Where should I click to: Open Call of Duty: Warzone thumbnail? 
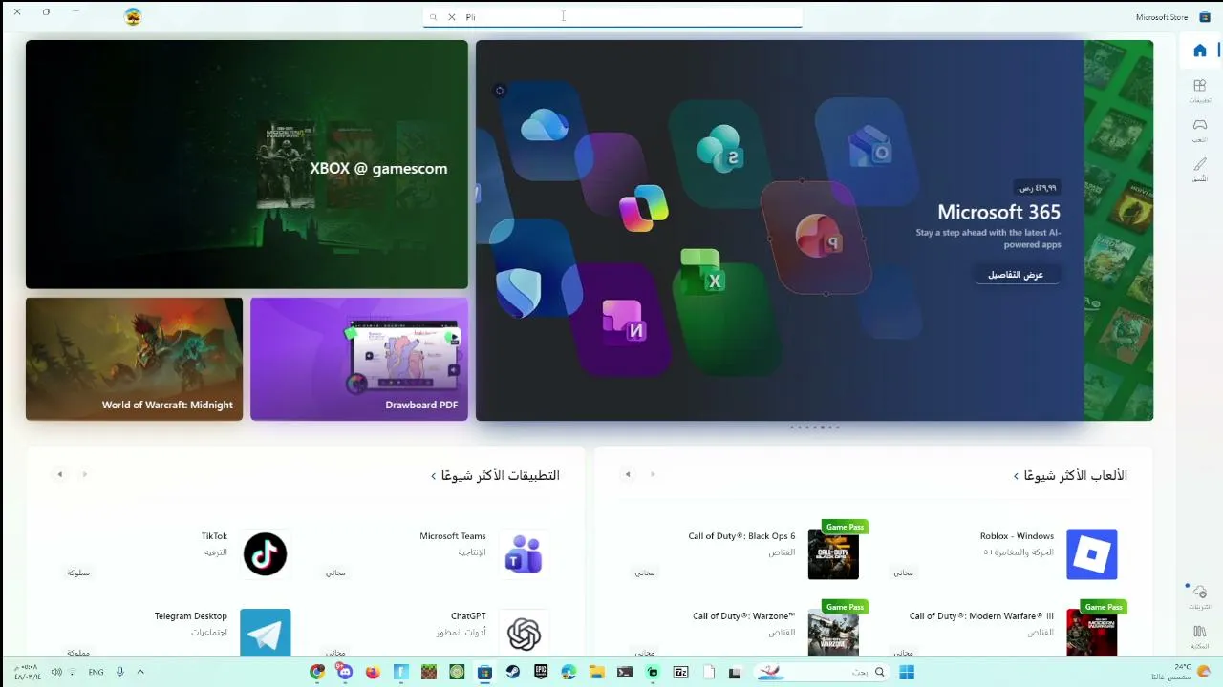tap(833, 633)
